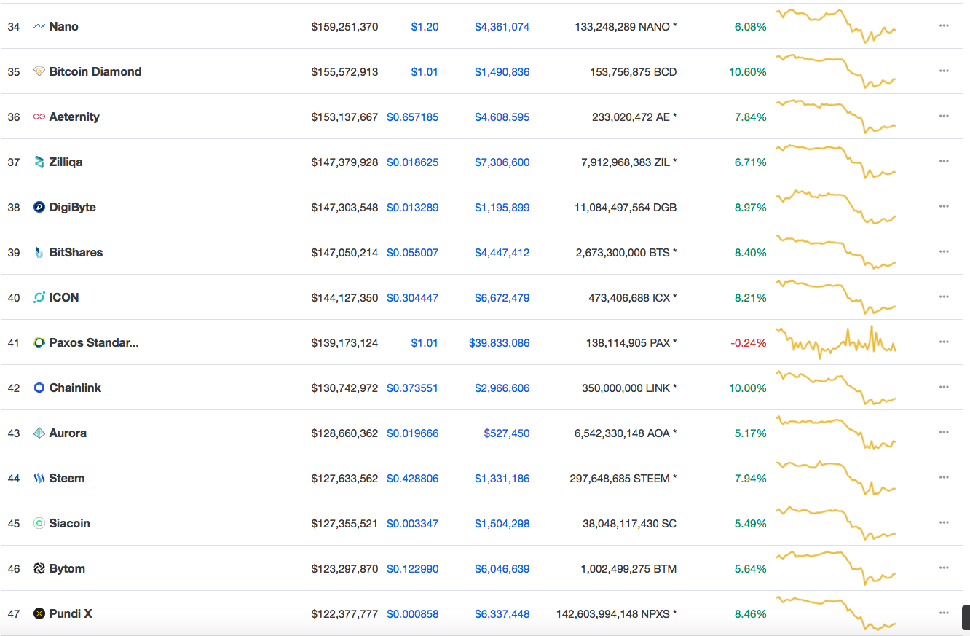Click the Chainlink hexagon logo icon
This screenshot has height=636, width=970.
click(x=39, y=388)
